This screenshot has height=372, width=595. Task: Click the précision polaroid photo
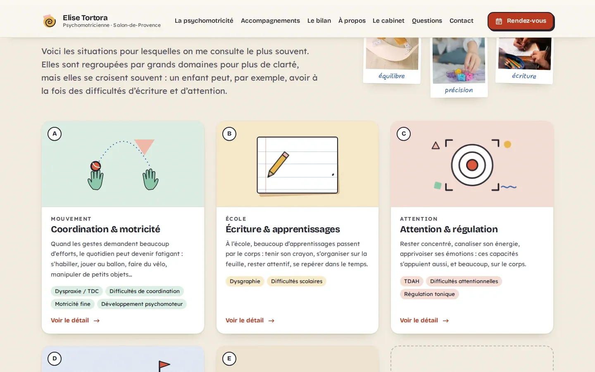click(459, 67)
